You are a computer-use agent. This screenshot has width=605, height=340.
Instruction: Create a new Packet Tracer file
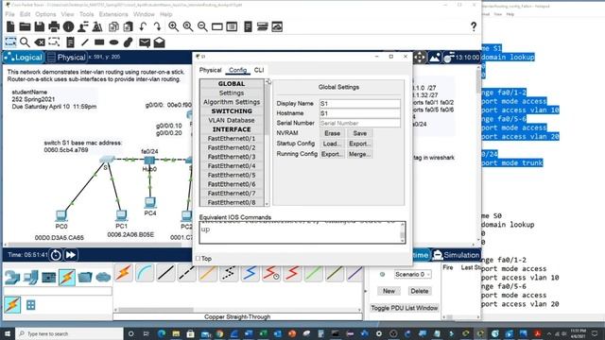pyautogui.click(x=10, y=26)
